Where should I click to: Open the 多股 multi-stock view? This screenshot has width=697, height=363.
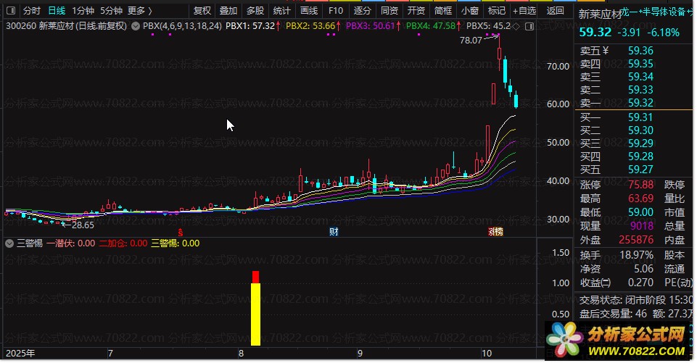[255, 10]
